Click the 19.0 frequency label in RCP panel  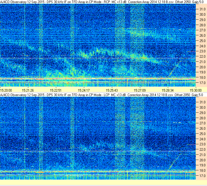[x=203, y=72]
